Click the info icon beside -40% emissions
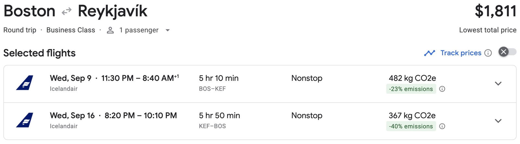 442,126
